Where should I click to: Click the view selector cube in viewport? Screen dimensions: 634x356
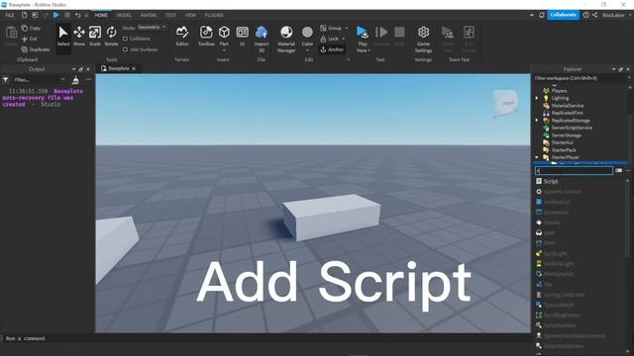coord(505,103)
